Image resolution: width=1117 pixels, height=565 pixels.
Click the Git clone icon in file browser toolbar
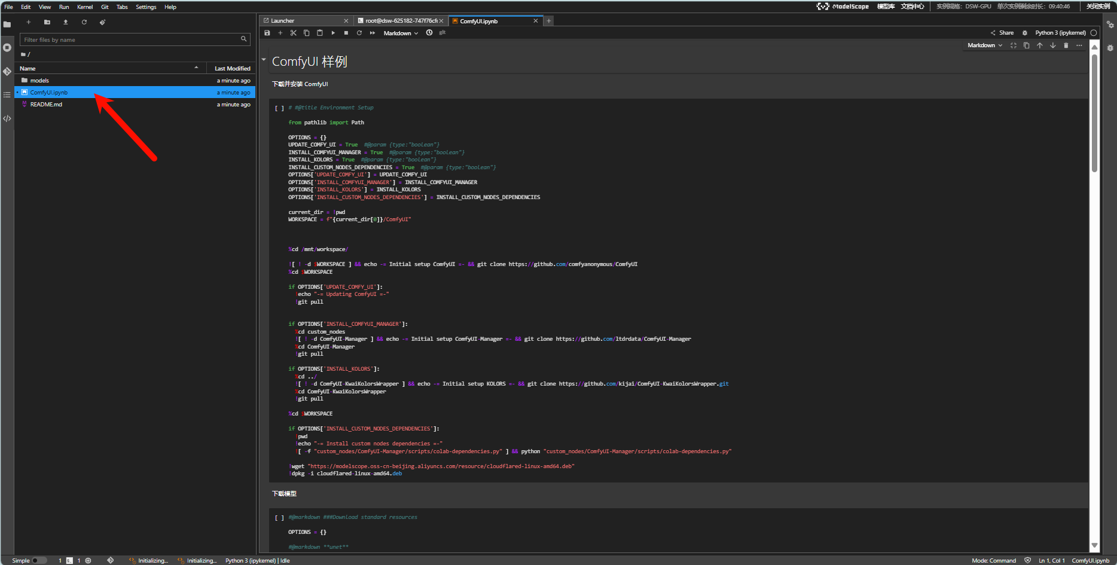pos(103,22)
